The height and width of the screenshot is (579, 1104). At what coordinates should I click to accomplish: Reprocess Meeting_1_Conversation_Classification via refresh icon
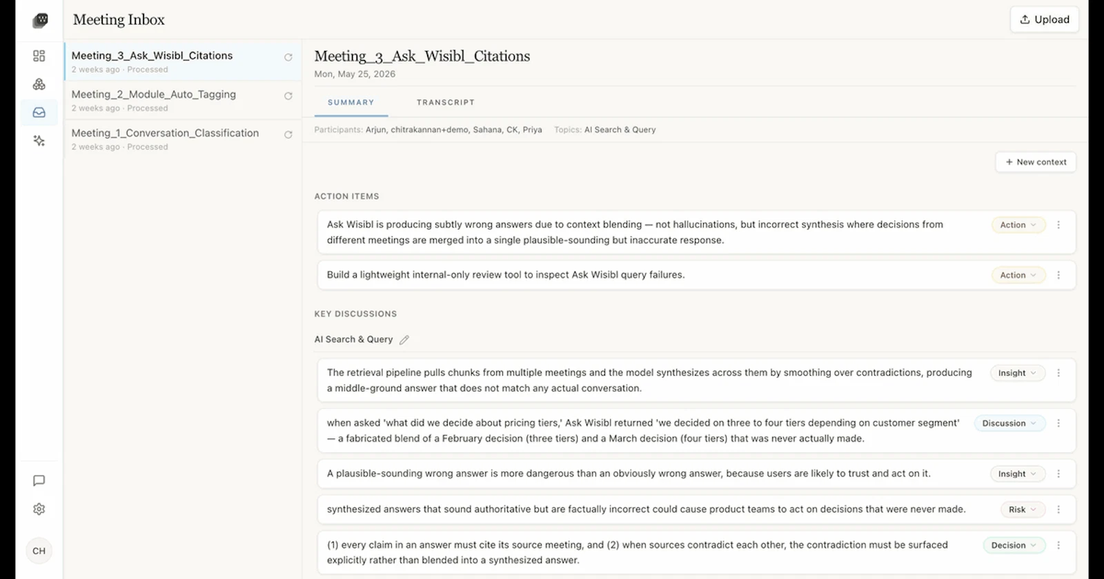point(288,134)
